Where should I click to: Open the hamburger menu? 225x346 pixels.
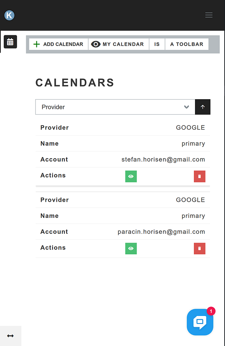pos(209,15)
